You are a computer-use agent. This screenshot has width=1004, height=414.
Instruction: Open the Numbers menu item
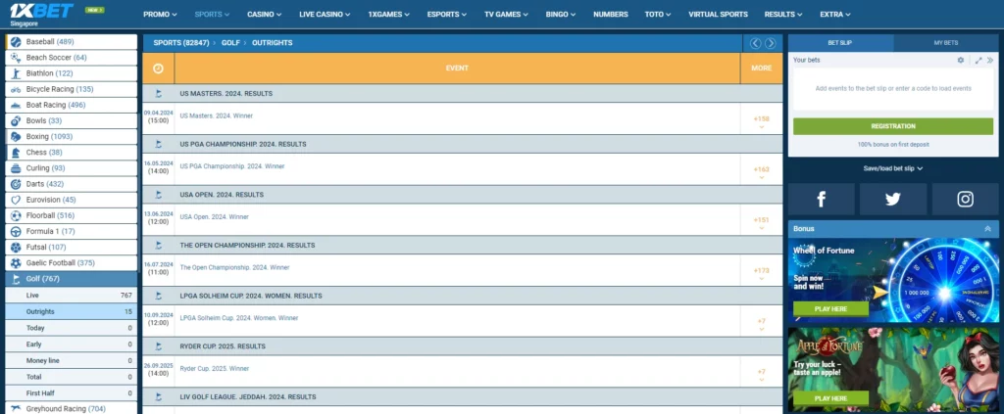[x=610, y=15]
